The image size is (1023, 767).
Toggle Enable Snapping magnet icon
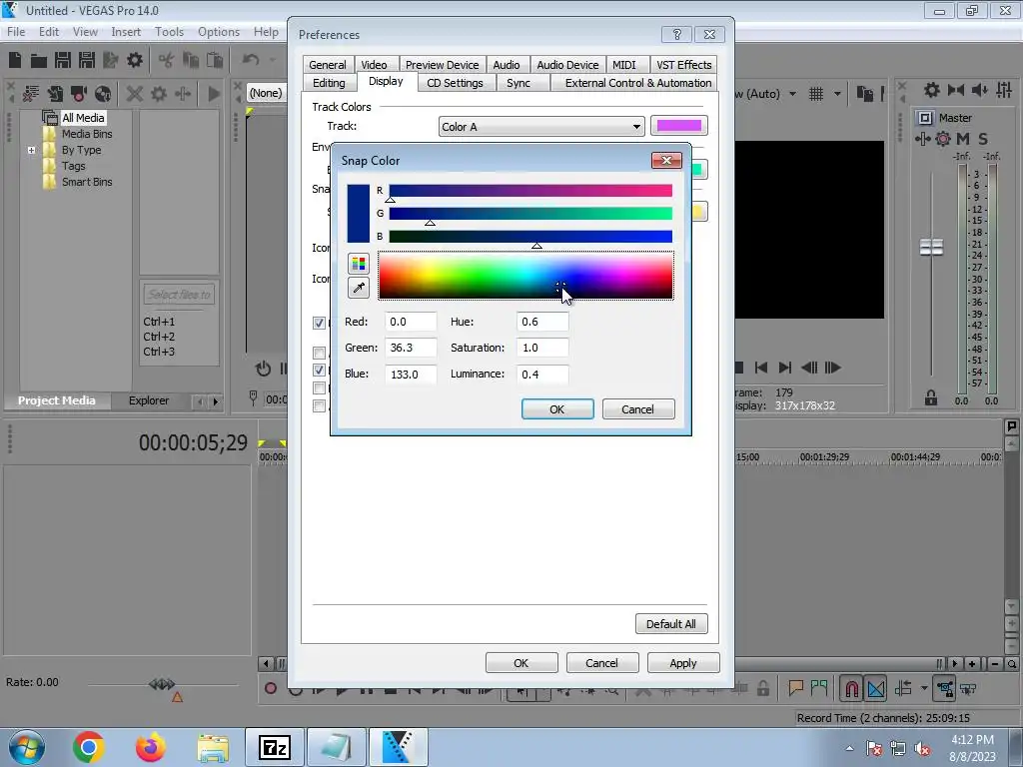[851, 689]
